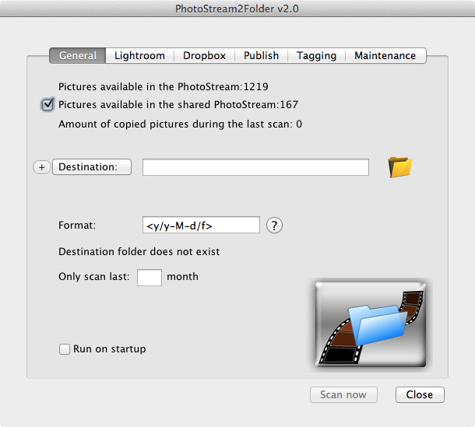Uncheck the shared PhotoStream checkbox

(47, 105)
